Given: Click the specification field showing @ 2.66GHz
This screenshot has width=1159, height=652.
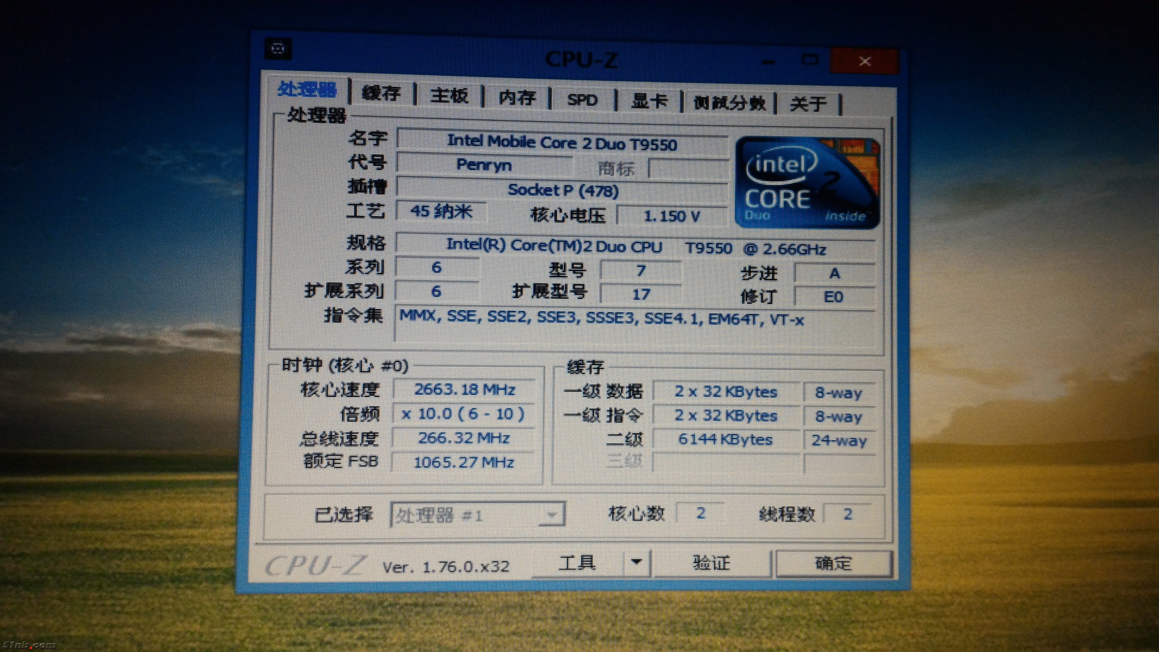Looking at the screenshot, I should click(636, 246).
